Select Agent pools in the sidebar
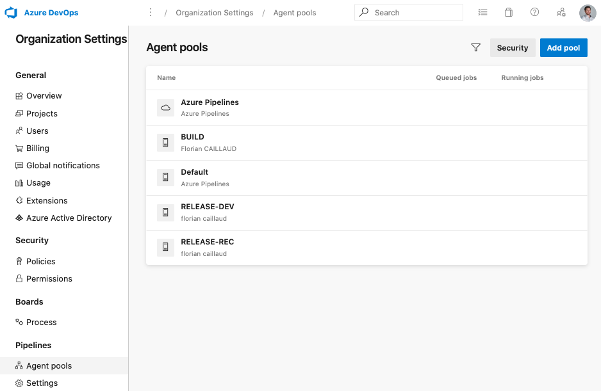 [x=64, y=366]
